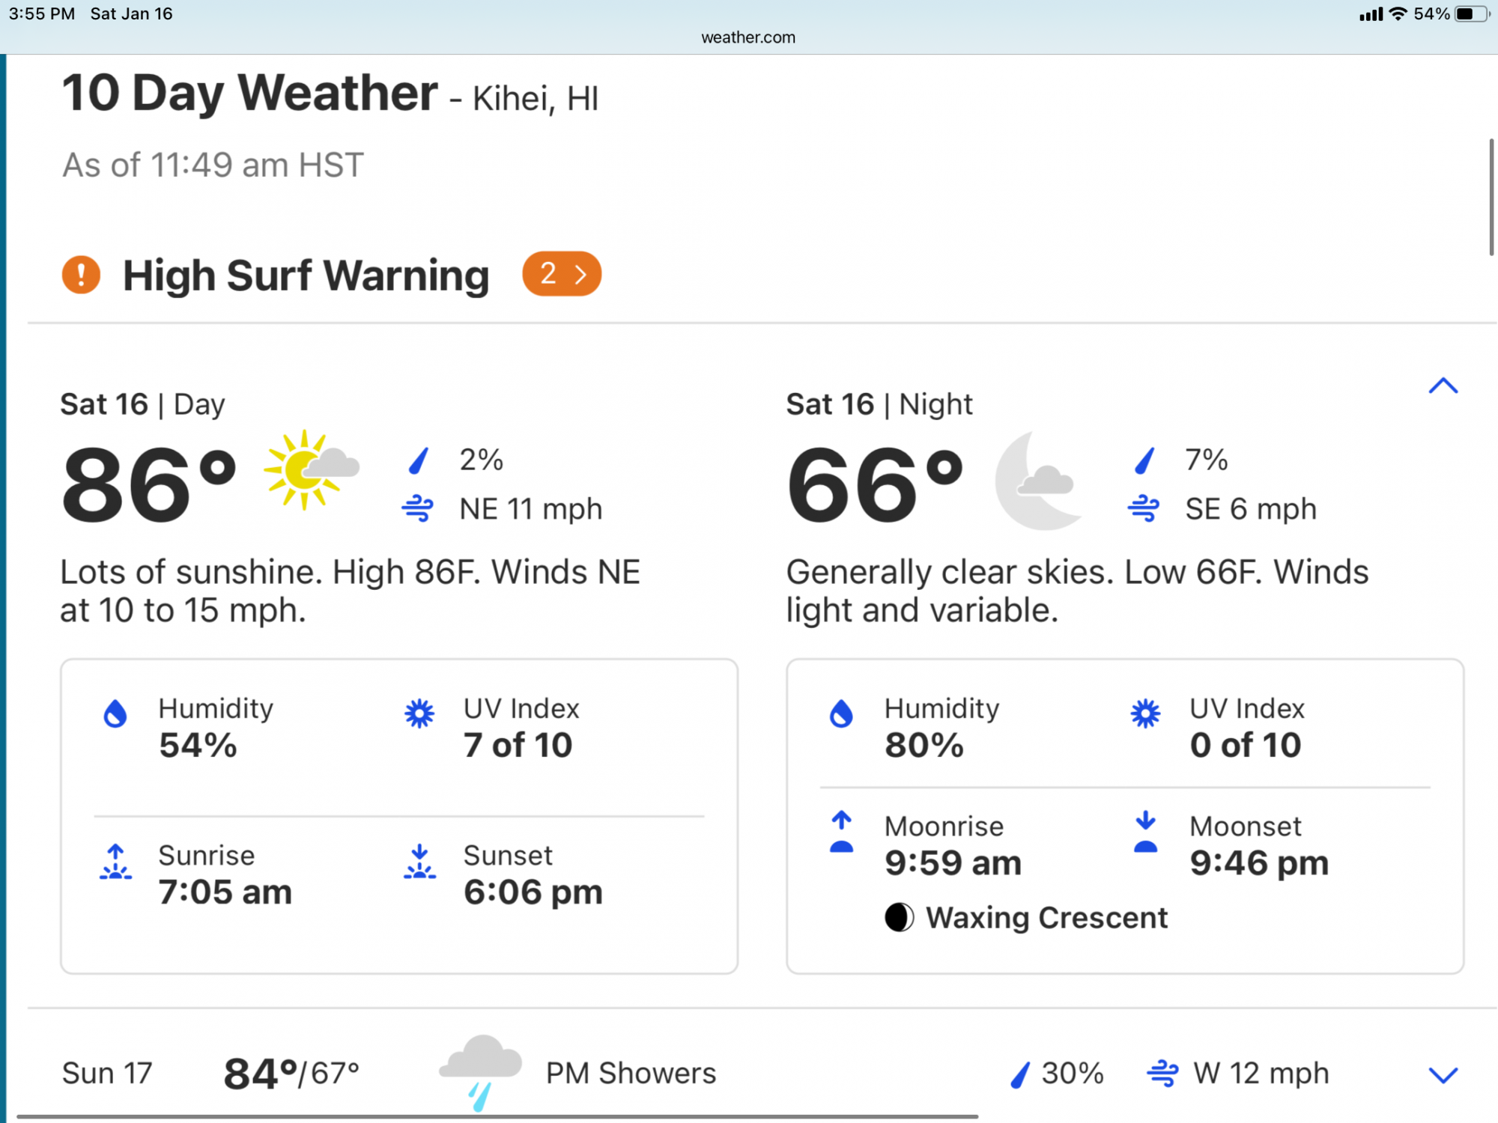Click the sunny partly cloudy day icon
The width and height of the screenshot is (1498, 1123).
(311, 470)
